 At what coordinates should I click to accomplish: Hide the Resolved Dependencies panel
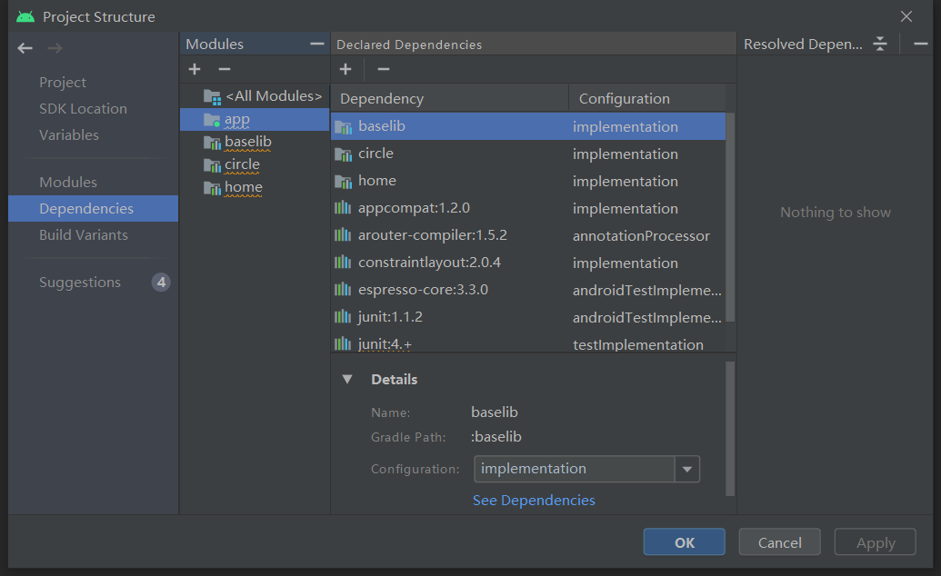tap(920, 44)
